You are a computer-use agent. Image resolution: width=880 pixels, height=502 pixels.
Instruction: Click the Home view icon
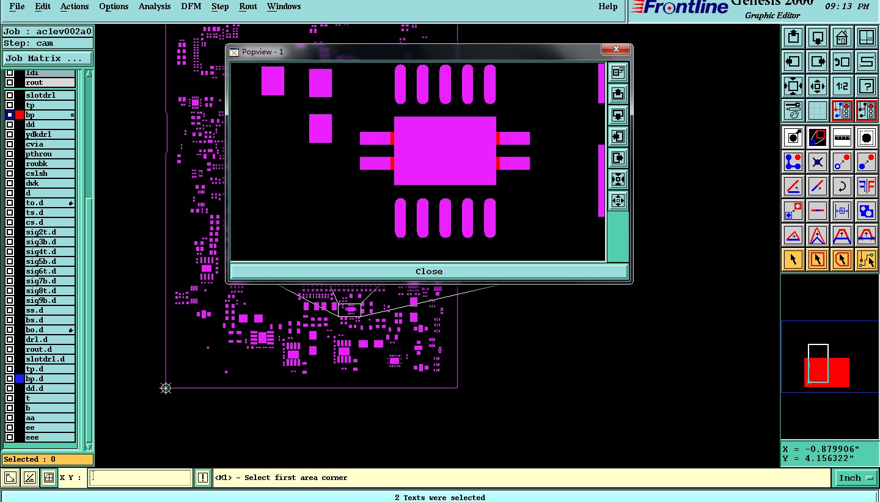click(842, 37)
